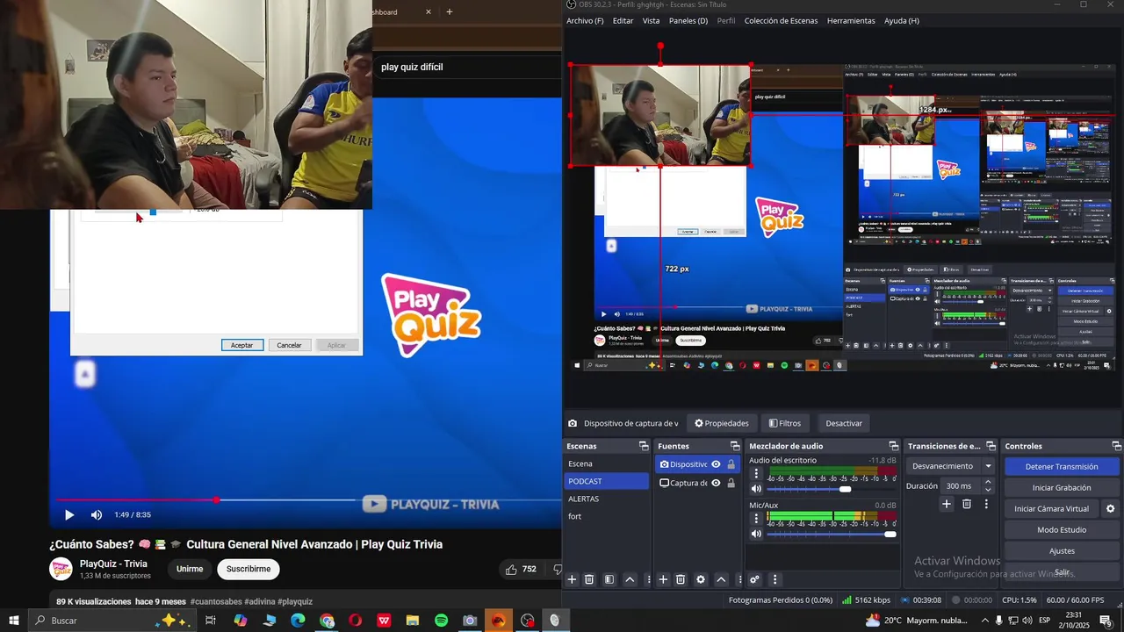Open audio mixer three-dot menu at bottom

click(775, 579)
